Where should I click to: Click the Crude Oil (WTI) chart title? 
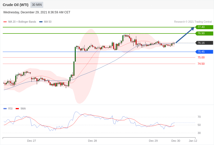(16, 5)
